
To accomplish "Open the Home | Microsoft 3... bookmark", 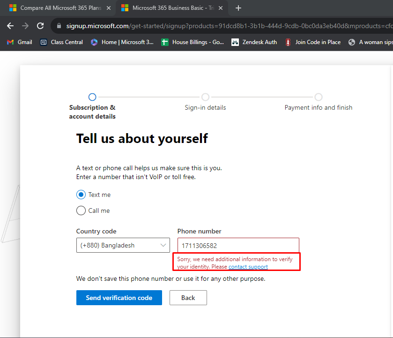I will click(122, 42).
